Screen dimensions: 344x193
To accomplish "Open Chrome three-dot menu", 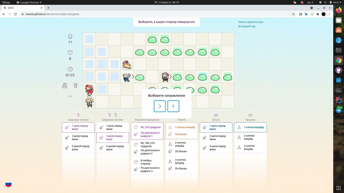I will tap(329, 14).
